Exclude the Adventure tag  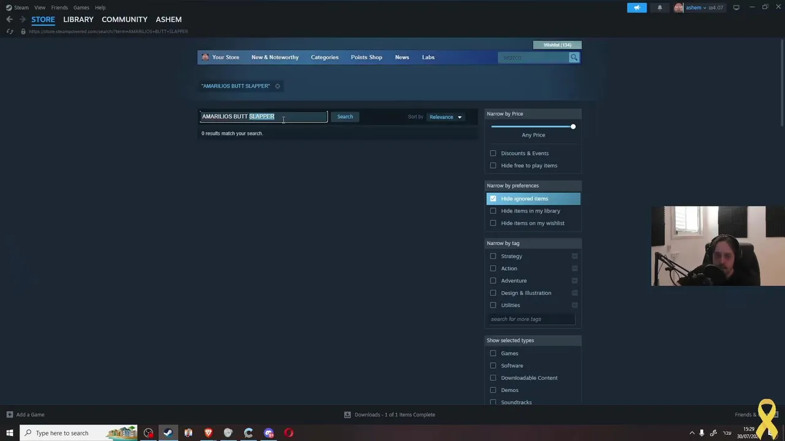pos(575,281)
